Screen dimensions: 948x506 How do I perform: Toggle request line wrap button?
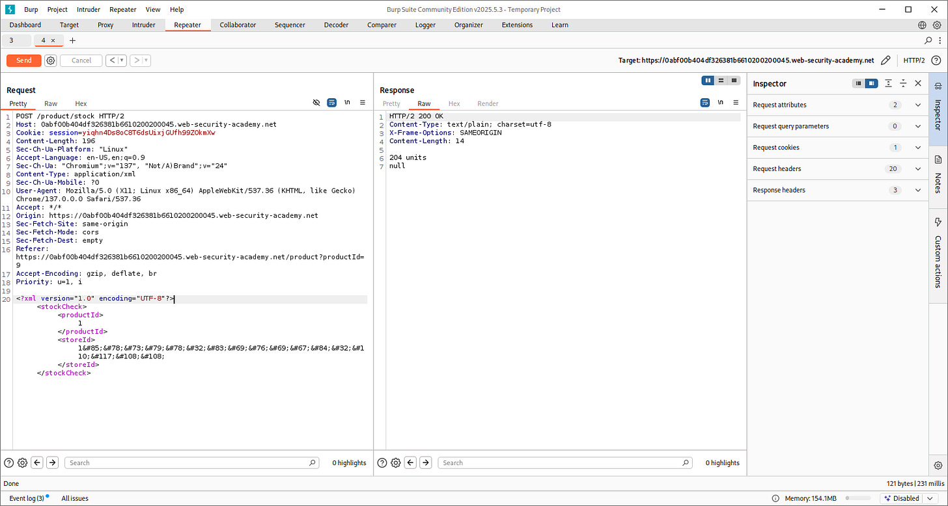(x=332, y=103)
